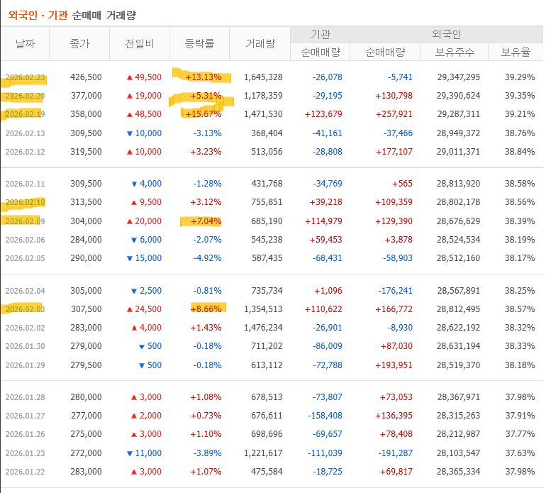Click the blue down arrow beside 11,000
This screenshot has height=493, width=546.
pos(129,453)
